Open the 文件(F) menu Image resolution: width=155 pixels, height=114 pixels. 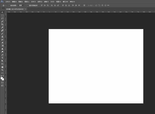8,2
